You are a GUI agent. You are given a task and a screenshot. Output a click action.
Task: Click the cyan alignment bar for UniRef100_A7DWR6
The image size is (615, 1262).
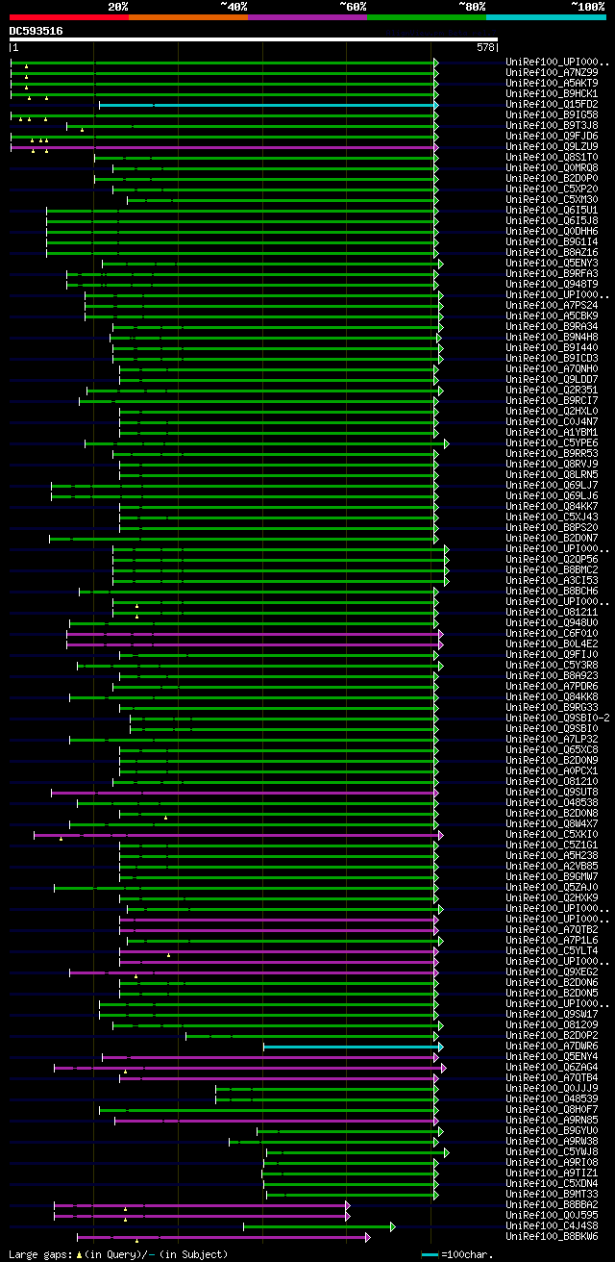352,1047
